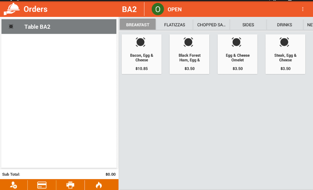
Task: Click the Orders title text
Action: (x=36, y=9)
